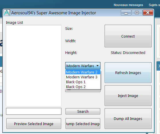Maximize the Image Injector window
The width and height of the screenshot is (160, 134).
click(x=137, y=13)
